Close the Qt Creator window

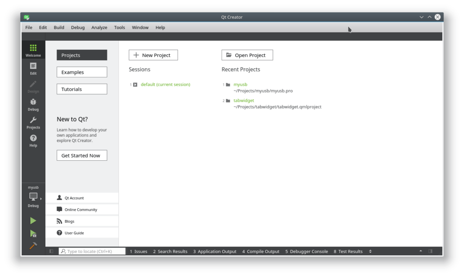438,17
